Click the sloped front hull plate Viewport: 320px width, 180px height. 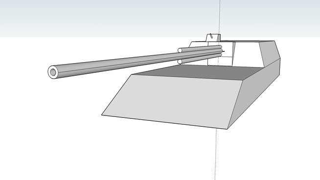(171, 100)
